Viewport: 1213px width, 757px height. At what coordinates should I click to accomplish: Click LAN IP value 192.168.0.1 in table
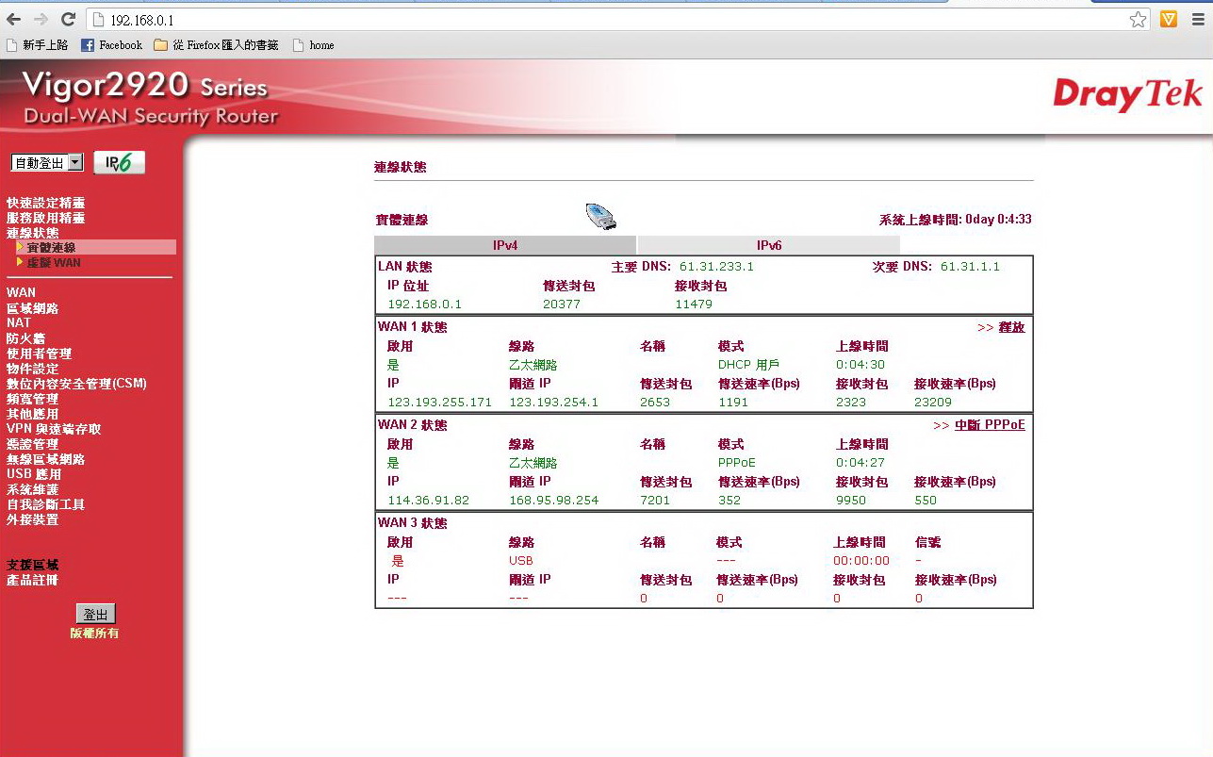[424, 304]
